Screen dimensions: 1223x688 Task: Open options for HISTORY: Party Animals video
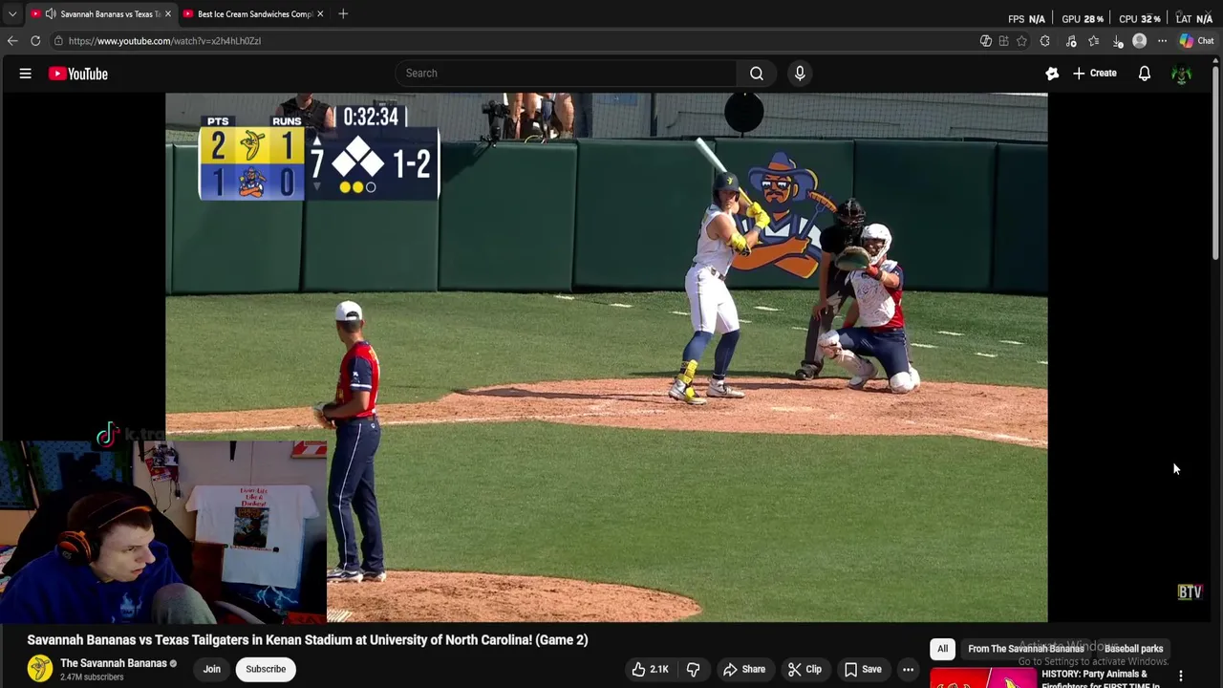[1181, 677]
